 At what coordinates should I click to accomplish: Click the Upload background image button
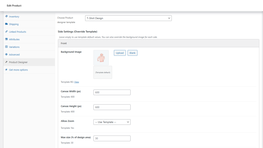120,53
